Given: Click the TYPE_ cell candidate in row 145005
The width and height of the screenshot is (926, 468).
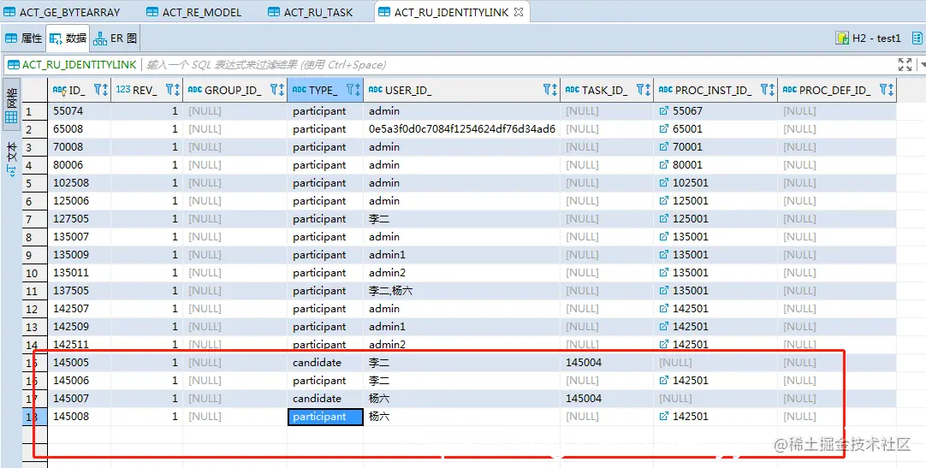Looking at the screenshot, I should click(325, 363).
